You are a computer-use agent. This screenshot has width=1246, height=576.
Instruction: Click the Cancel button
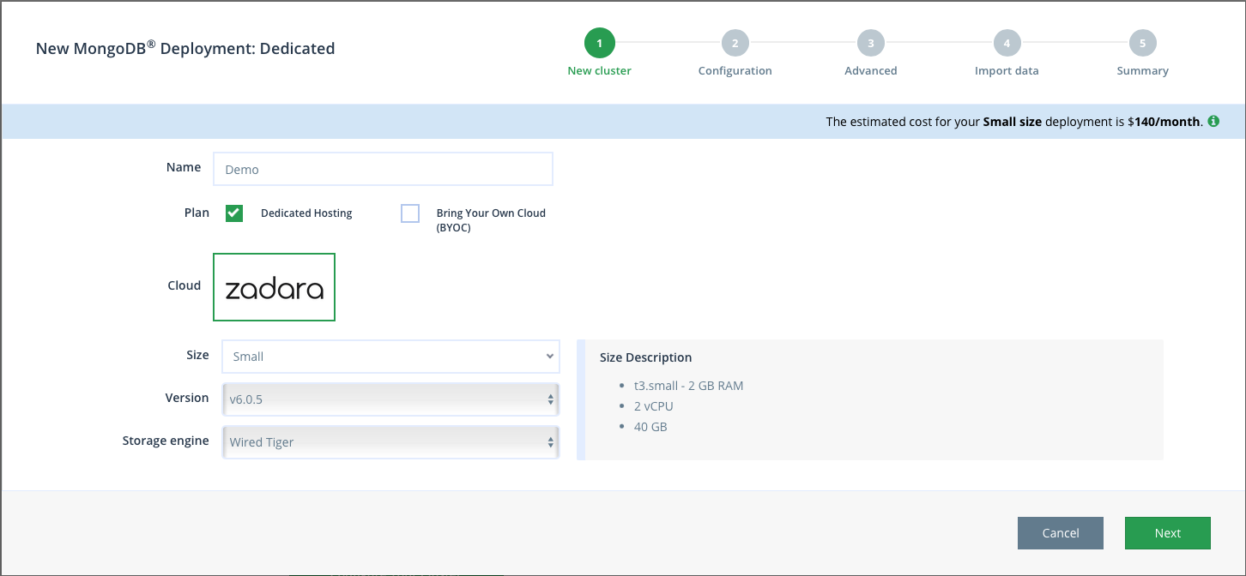tap(1061, 533)
